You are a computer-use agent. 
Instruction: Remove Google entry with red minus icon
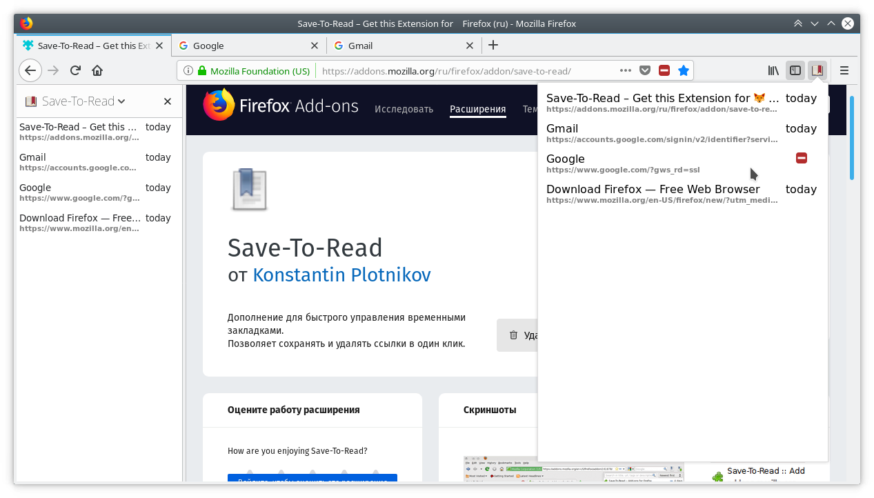pos(802,159)
